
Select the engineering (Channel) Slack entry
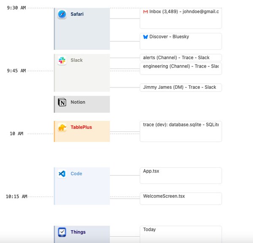180,68
